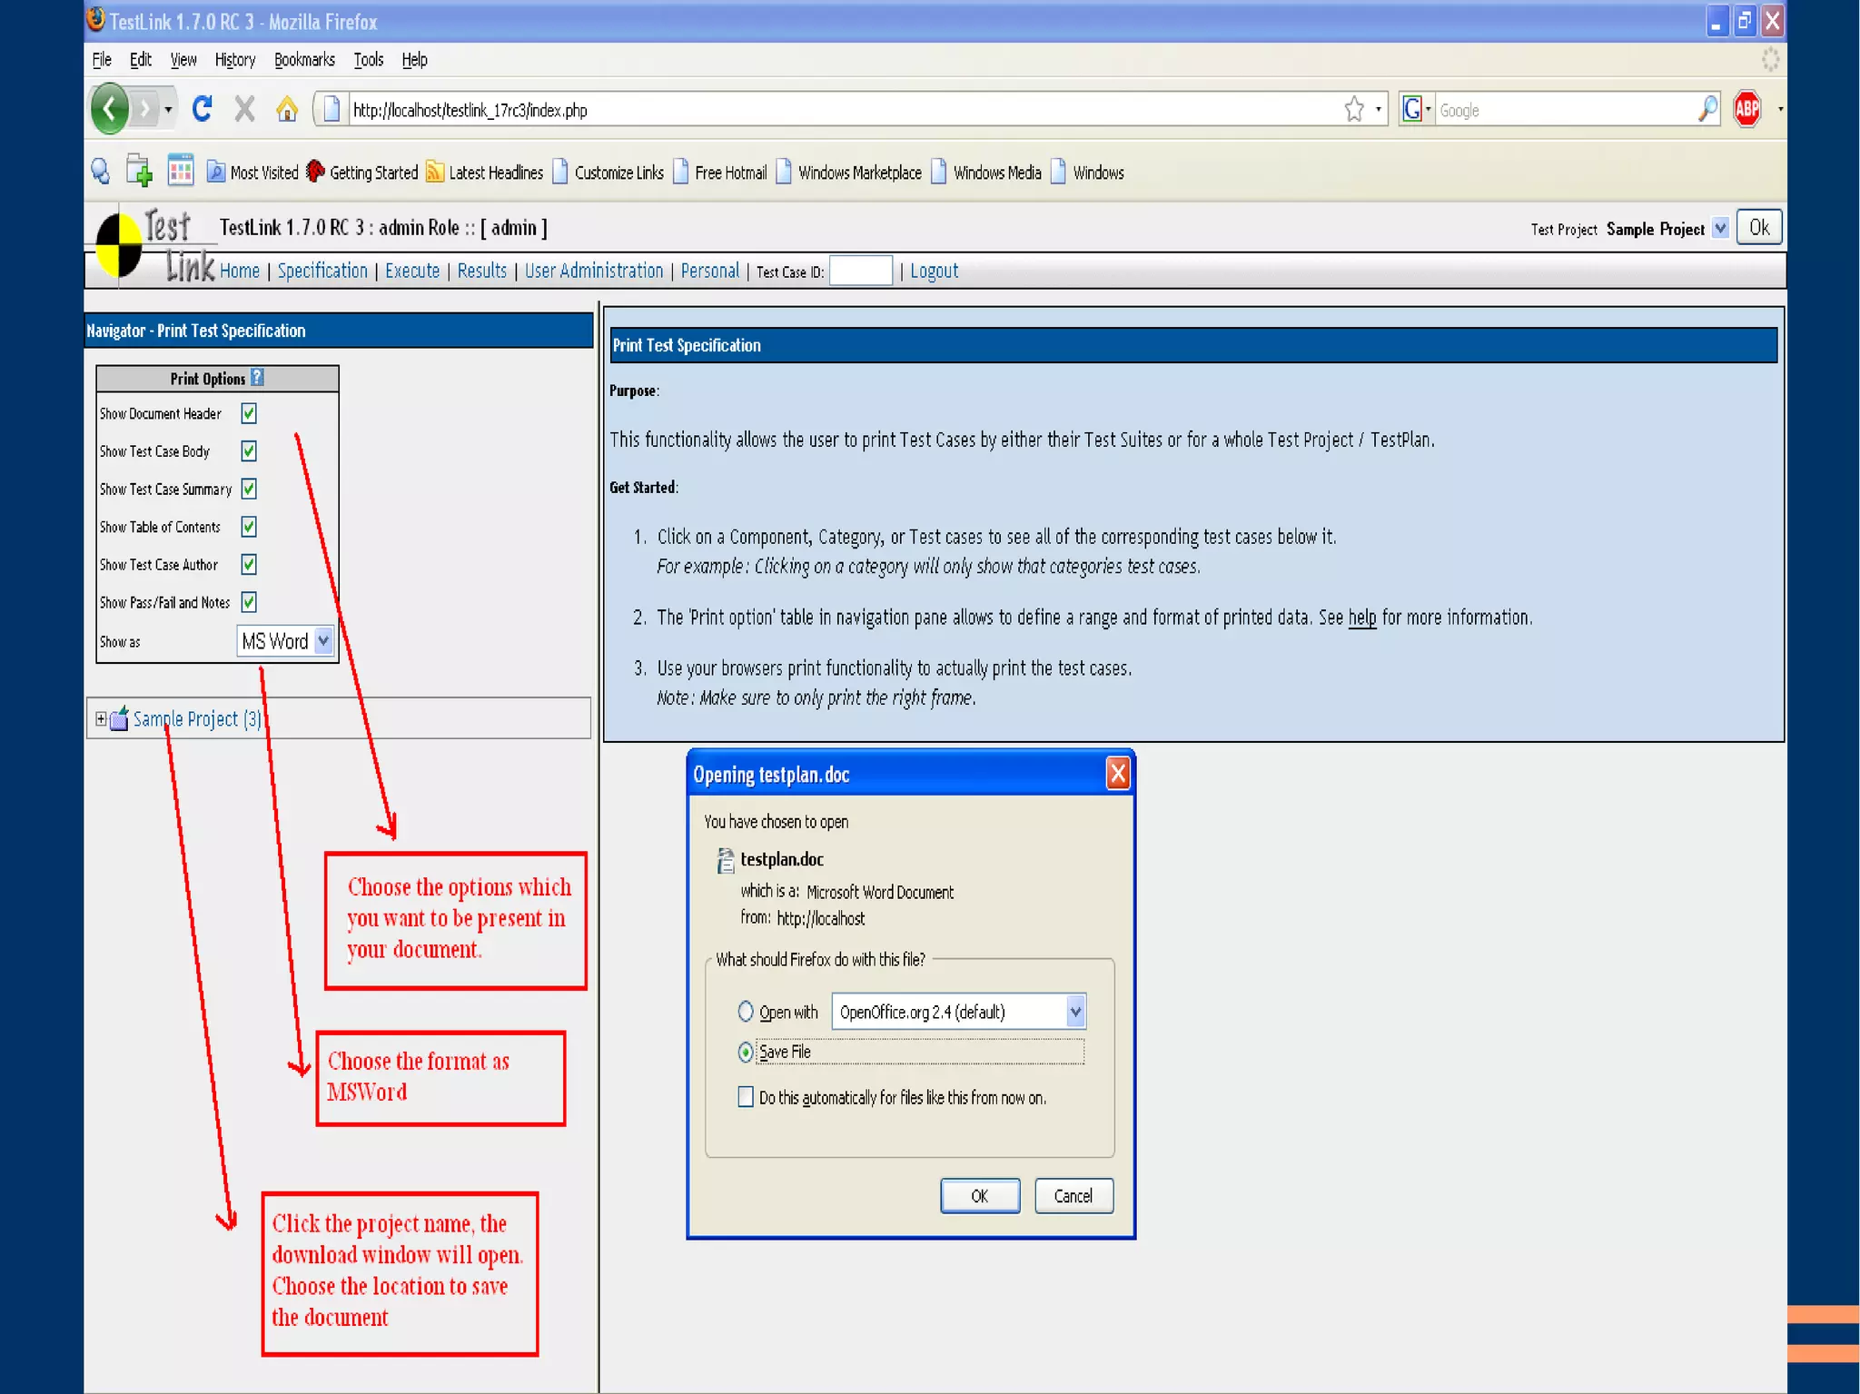Reload the page with the refresh icon
Screen dimensions: 1860x1394
[203, 109]
